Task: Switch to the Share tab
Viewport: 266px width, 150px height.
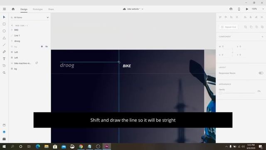Action: [51, 9]
